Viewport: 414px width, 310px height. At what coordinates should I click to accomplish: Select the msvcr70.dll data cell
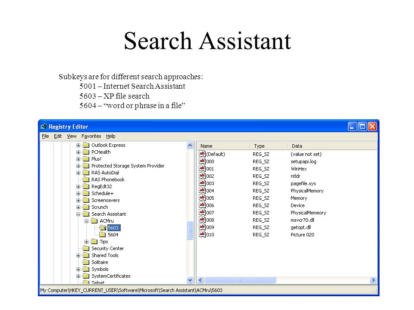click(x=302, y=220)
